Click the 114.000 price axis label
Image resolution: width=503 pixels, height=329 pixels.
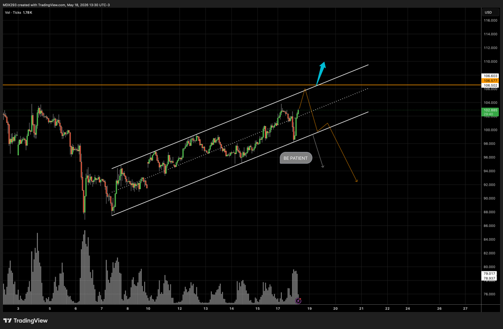click(x=490, y=34)
